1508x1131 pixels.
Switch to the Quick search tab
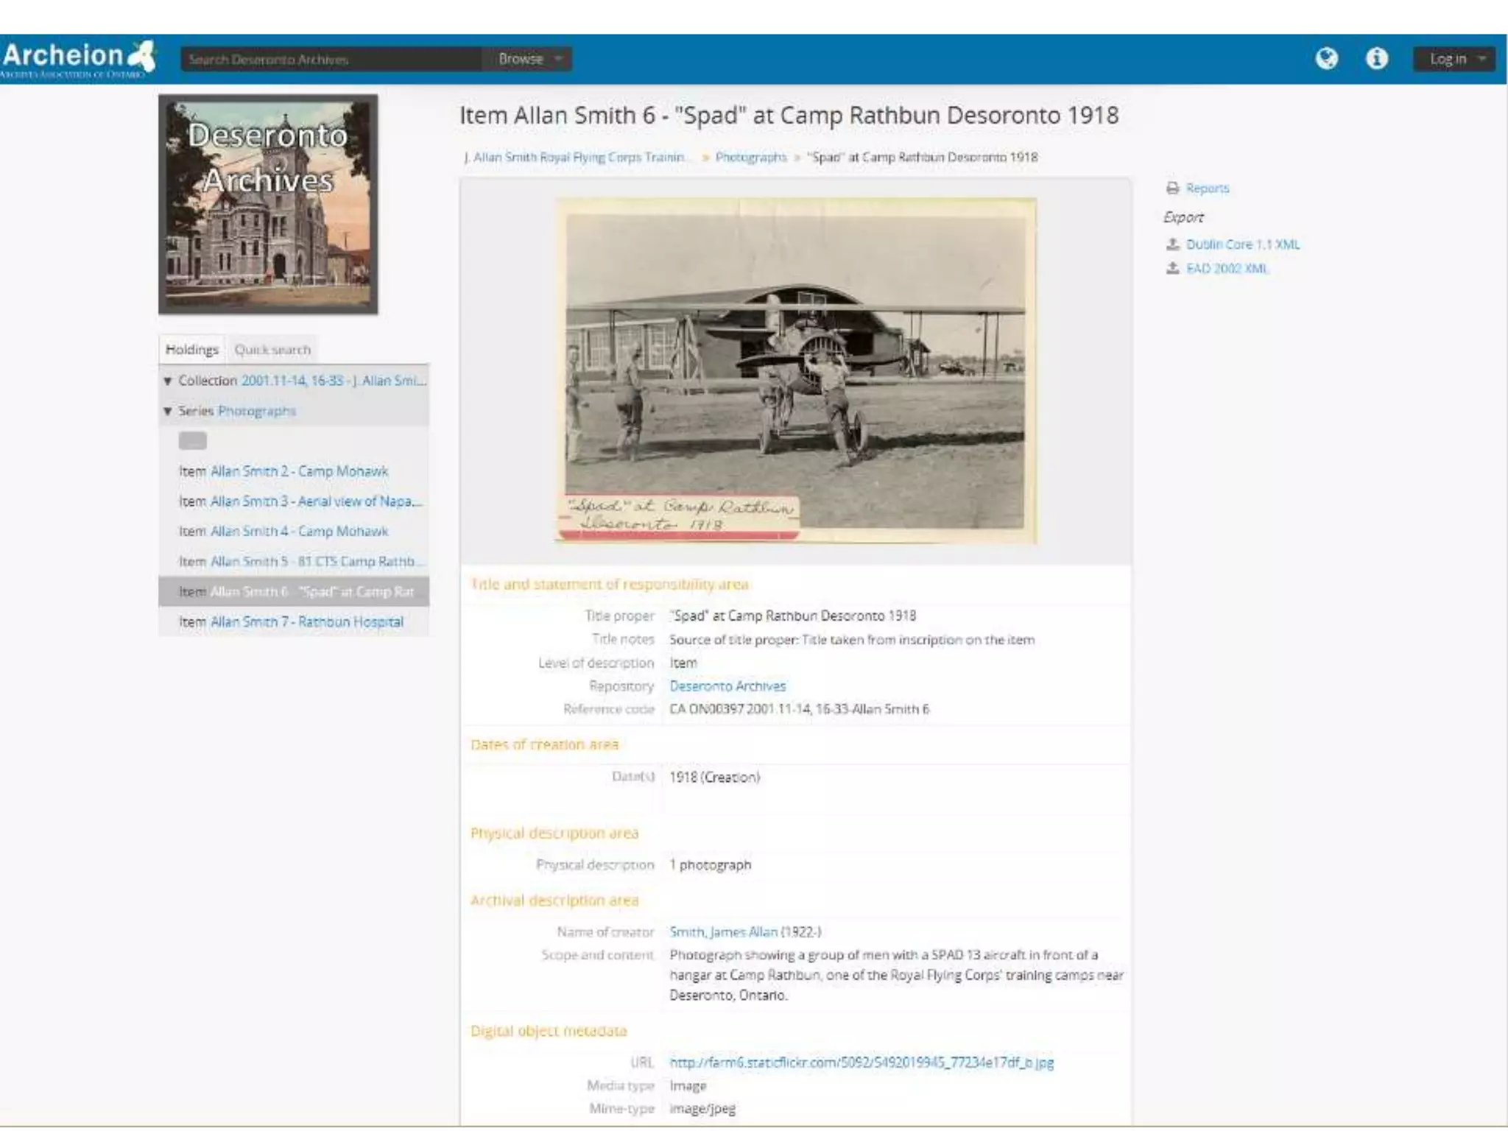(272, 350)
